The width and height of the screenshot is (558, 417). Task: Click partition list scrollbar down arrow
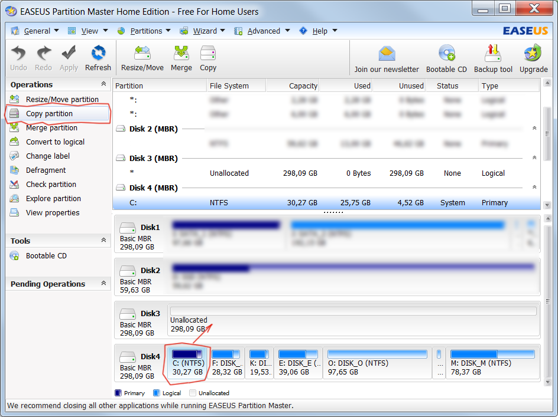tap(547, 205)
